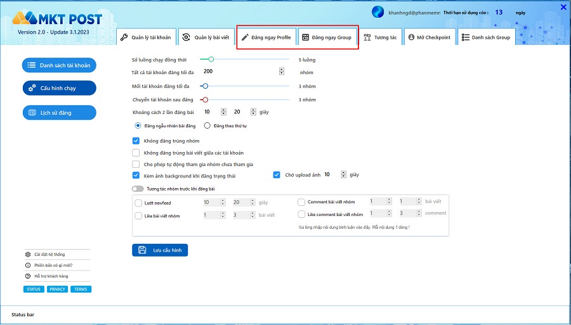Enable Cho phép tự động tham gia nhóm
This screenshot has height=325, width=571.
pos(136,164)
